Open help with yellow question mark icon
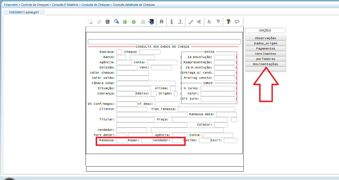 [229, 22]
